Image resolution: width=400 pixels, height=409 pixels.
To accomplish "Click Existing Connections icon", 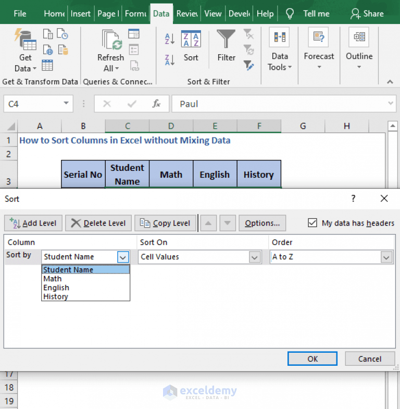I will (63, 49).
